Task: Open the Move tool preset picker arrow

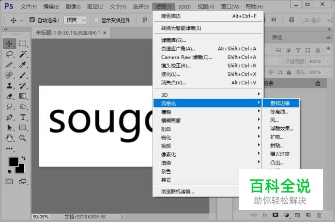Action: coord(22,20)
